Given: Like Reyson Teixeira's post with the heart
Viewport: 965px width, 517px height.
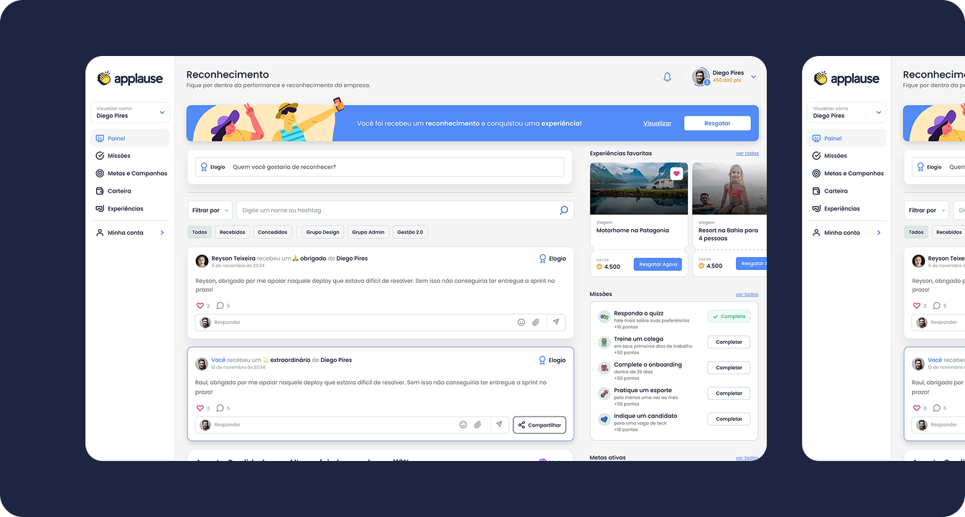Looking at the screenshot, I should click(200, 305).
